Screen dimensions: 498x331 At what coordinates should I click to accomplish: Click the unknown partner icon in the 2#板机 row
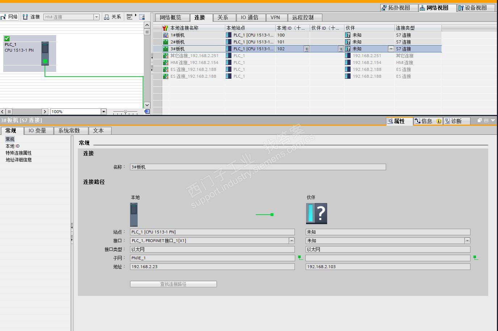pyautogui.click(x=348, y=42)
